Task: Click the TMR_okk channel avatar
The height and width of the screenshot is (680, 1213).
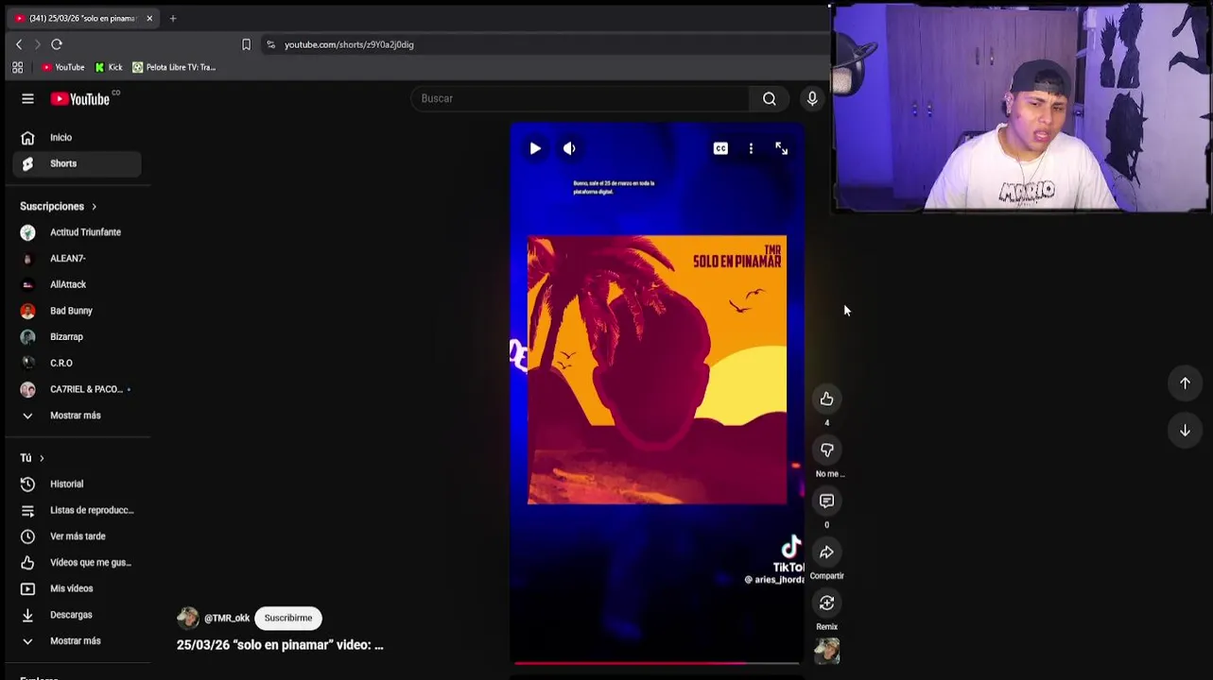Action: pos(188,618)
